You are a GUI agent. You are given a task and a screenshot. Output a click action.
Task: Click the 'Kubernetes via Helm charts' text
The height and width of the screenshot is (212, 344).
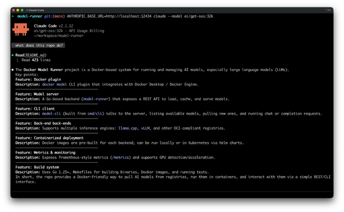coord(216,143)
